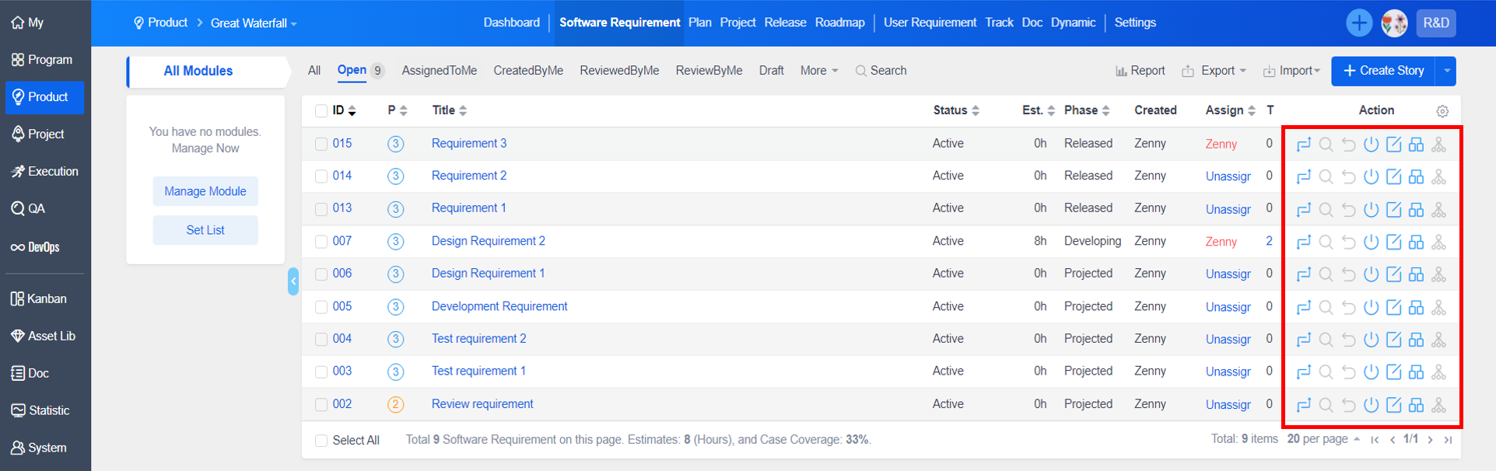The width and height of the screenshot is (1496, 471).
Task: Close Requirement 1 via power icon
Action: pyautogui.click(x=1372, y=210)
